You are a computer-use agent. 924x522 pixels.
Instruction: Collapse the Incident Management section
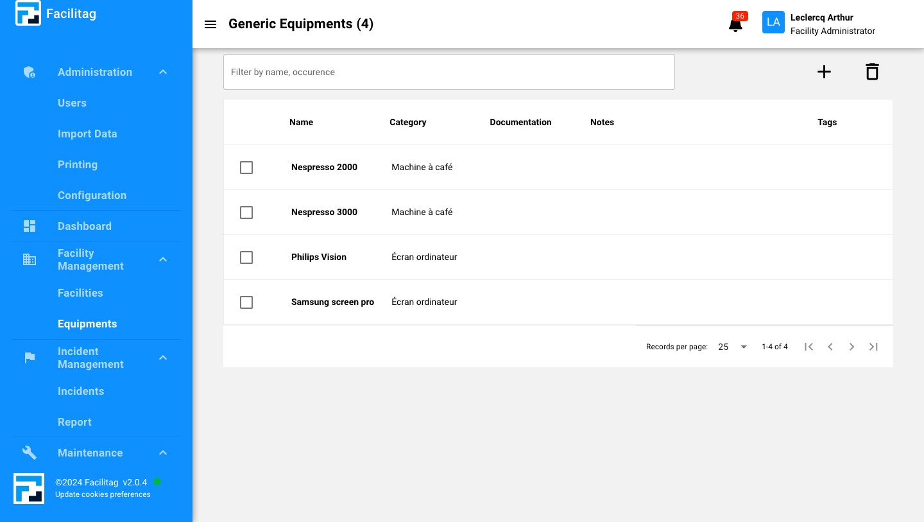163,358
